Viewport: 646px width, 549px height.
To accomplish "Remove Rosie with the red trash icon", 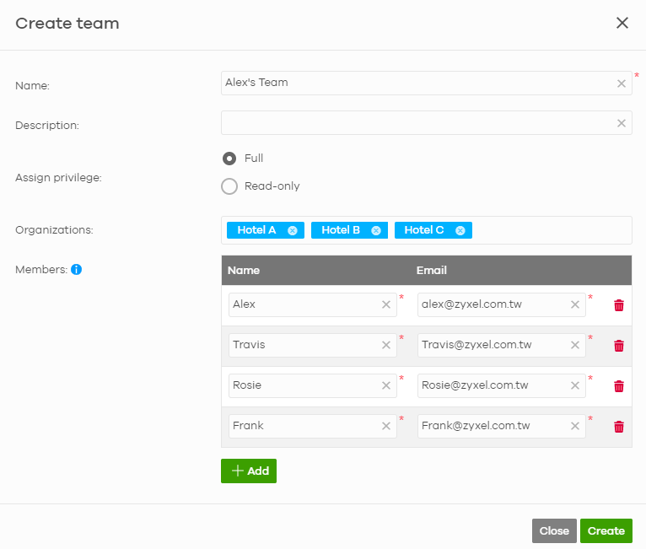I will [618, 386].
